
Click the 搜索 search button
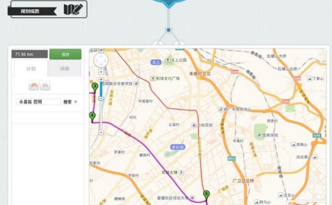pos(67,102)
